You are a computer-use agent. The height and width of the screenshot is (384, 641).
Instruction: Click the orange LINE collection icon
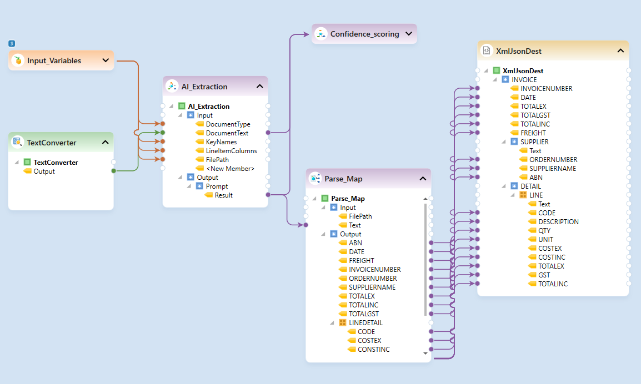[x=523, y=195]
